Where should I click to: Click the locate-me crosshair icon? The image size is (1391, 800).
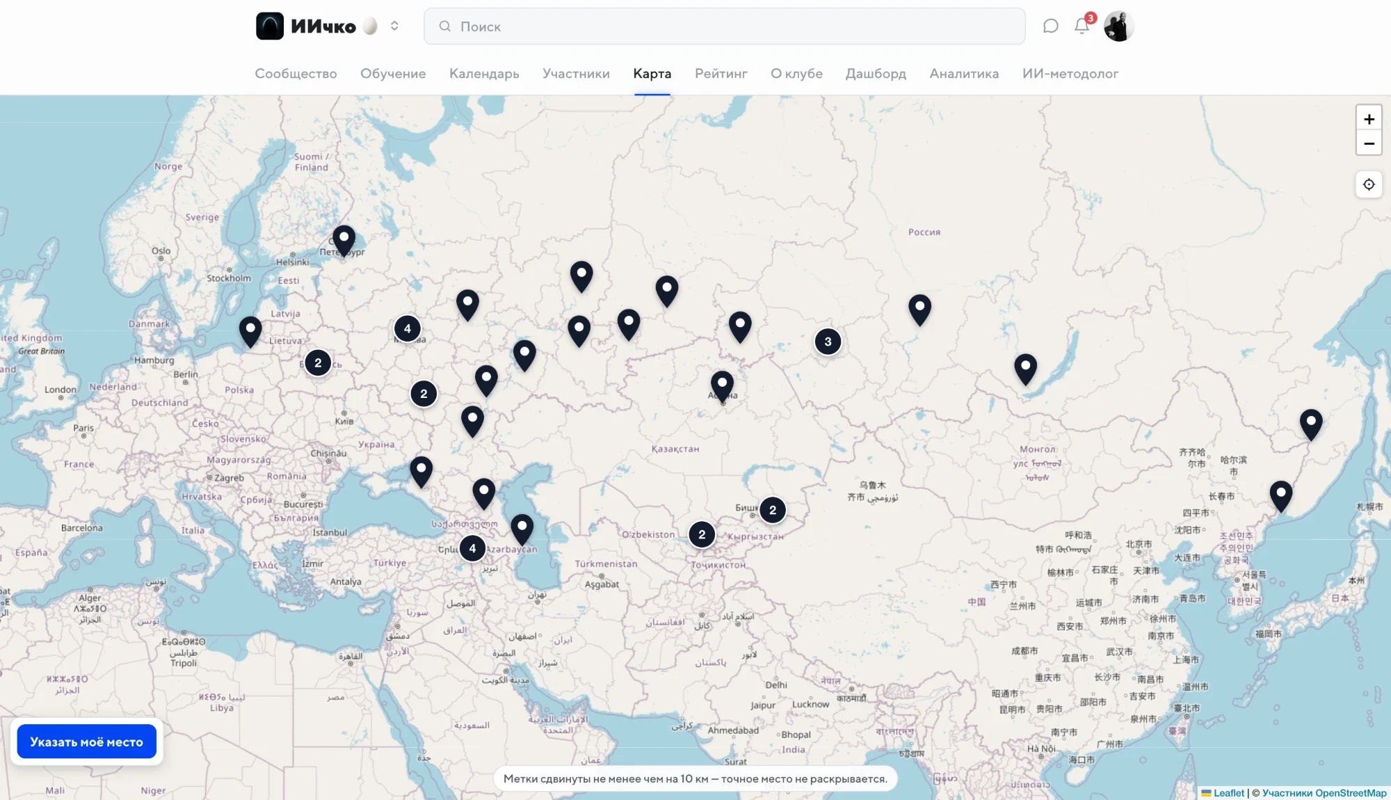(x=1369, y=184)
